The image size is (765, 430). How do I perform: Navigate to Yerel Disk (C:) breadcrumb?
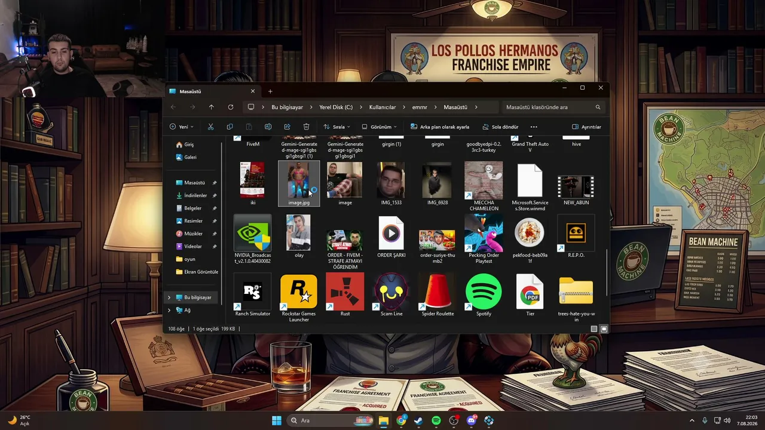(336, 107)
